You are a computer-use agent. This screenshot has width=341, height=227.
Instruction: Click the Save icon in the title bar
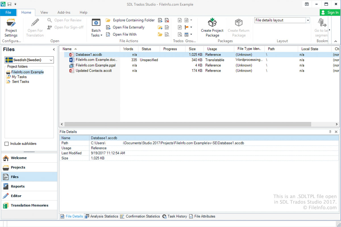click(x=10, y=4)
